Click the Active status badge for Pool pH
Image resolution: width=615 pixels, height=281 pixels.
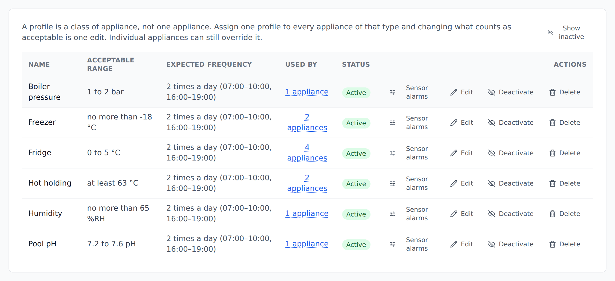coord(356,244)
